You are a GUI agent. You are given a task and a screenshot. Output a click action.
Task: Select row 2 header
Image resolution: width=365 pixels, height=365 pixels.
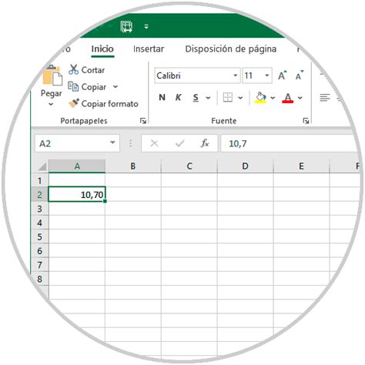[40, 195]
